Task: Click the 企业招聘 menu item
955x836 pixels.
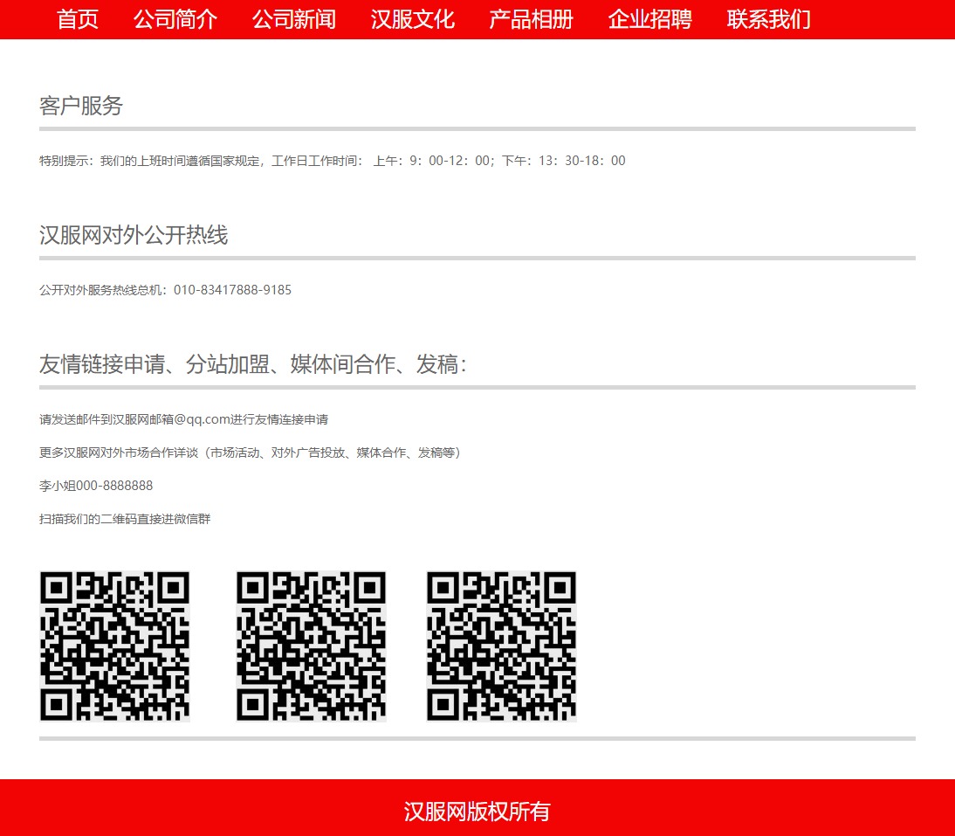Action: click(x=649, y=19)
